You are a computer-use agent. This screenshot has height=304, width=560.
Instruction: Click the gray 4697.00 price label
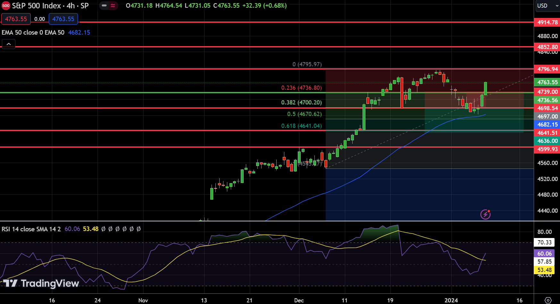pos(547,117)
